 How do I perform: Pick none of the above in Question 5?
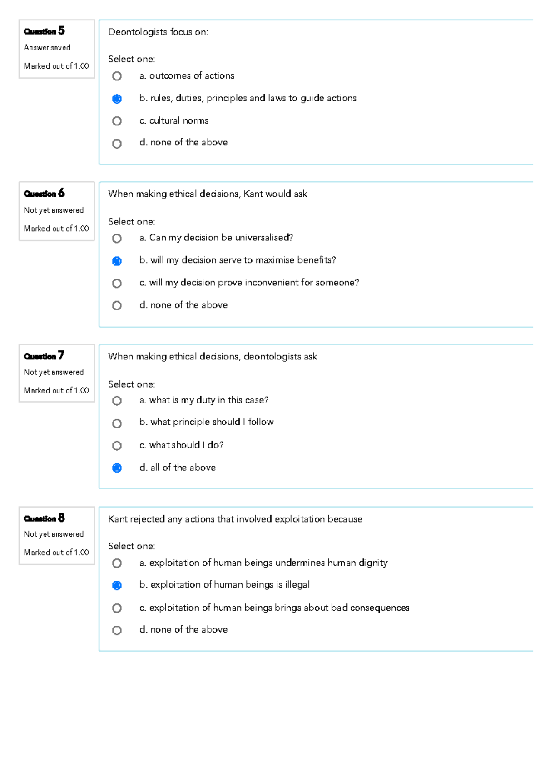(x=117, y=144)
